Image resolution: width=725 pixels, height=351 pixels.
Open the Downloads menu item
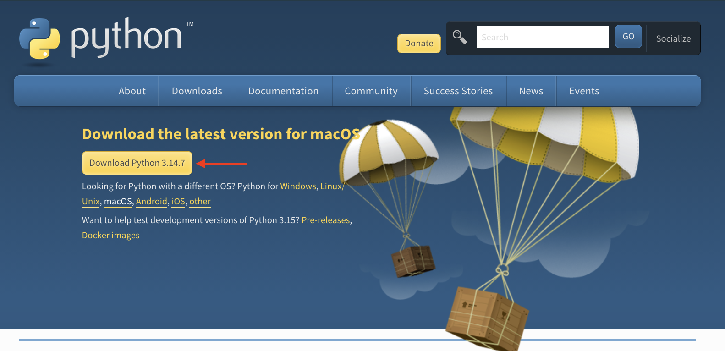[197, 91]
